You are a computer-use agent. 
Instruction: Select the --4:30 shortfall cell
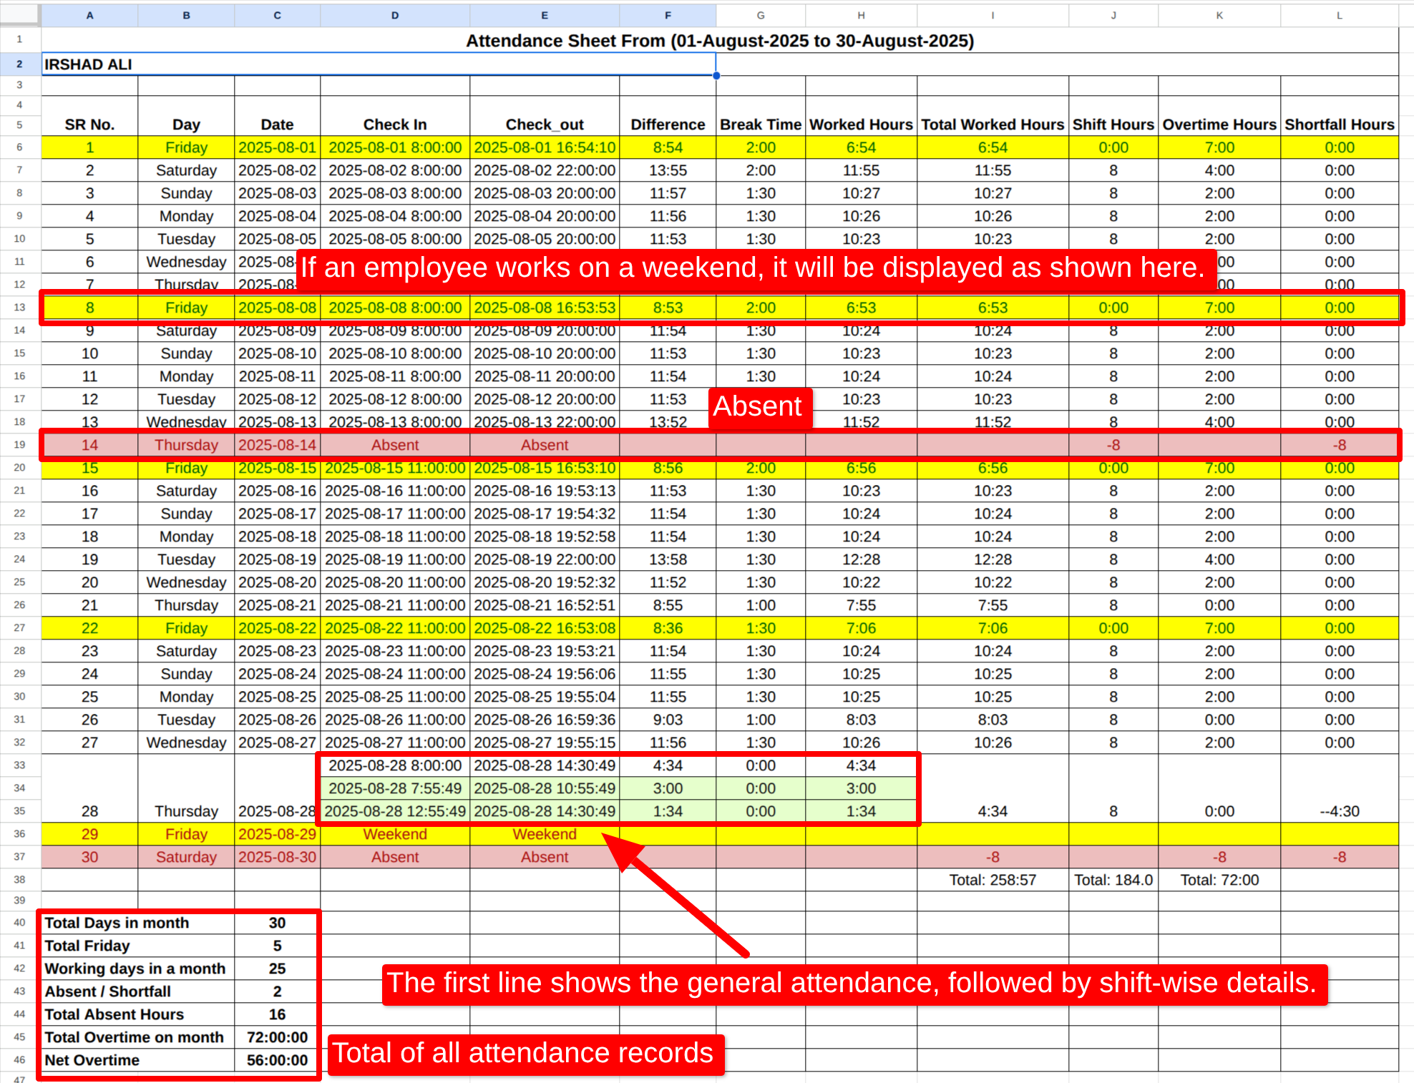coord(1339,811)
